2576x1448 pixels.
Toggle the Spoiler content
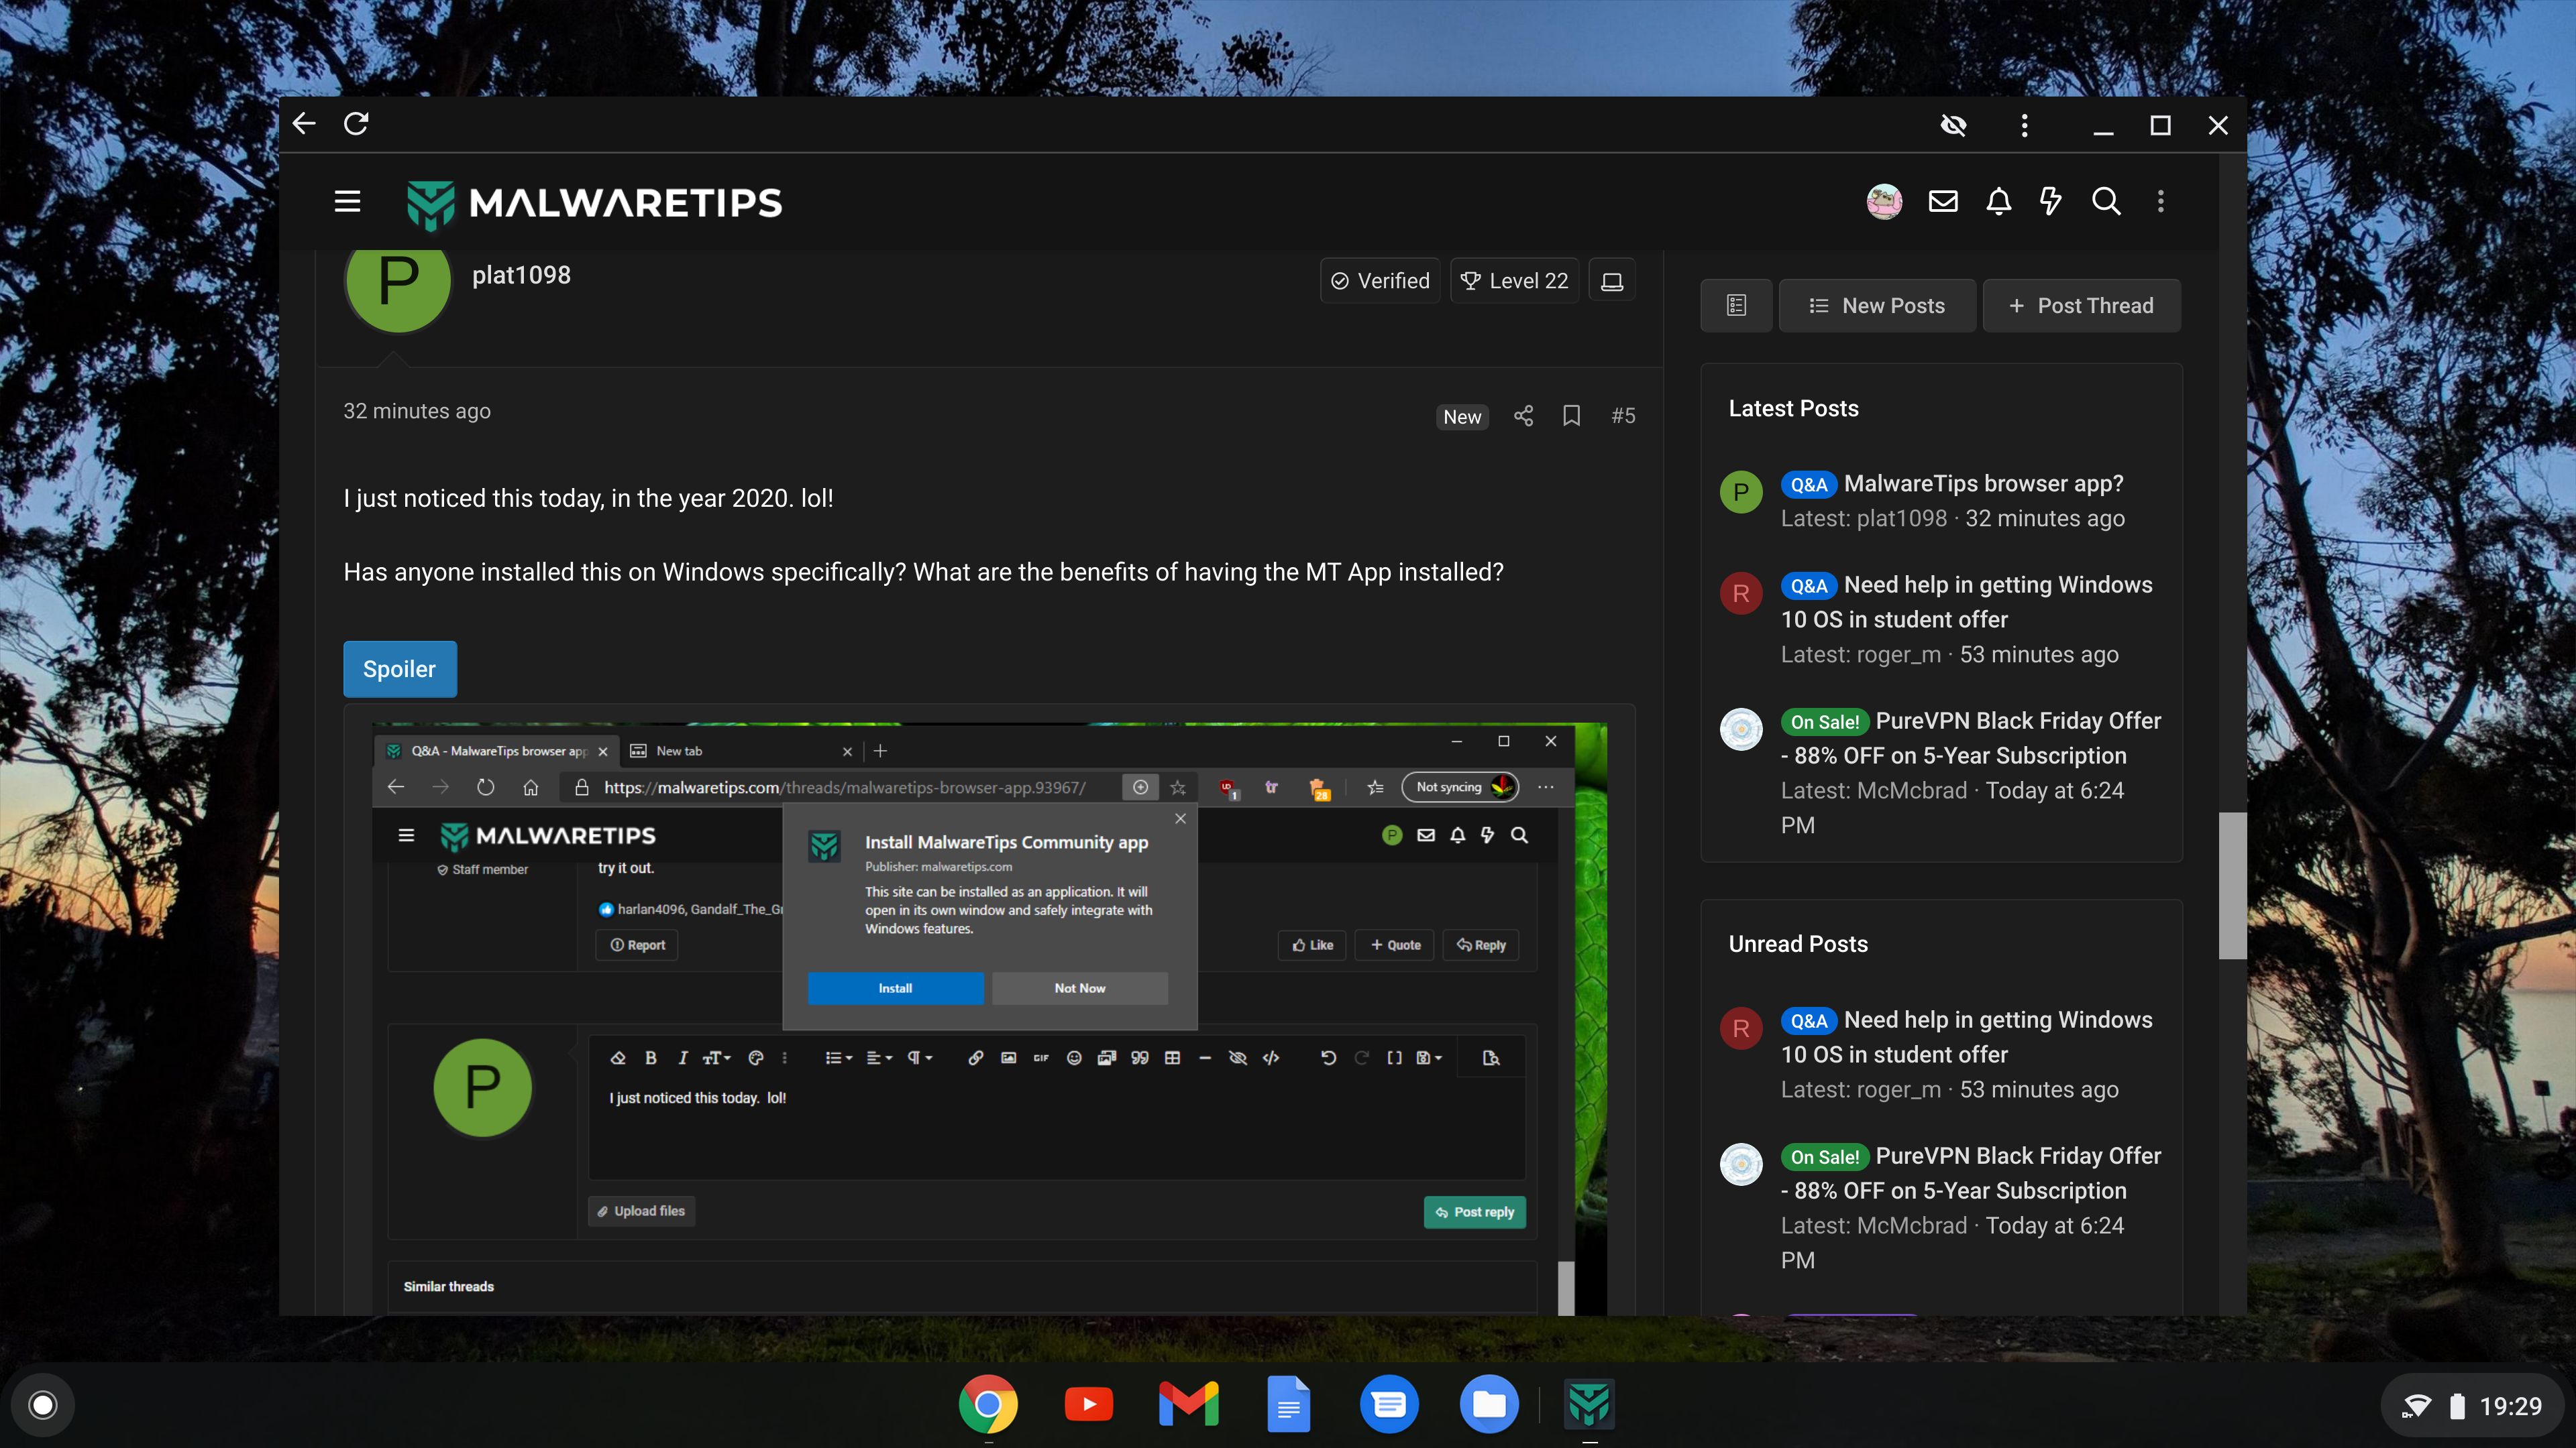(399, 668)
